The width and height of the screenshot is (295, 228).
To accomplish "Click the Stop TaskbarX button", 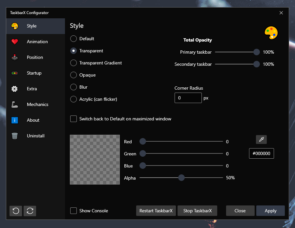I will [x=197, y=211].
